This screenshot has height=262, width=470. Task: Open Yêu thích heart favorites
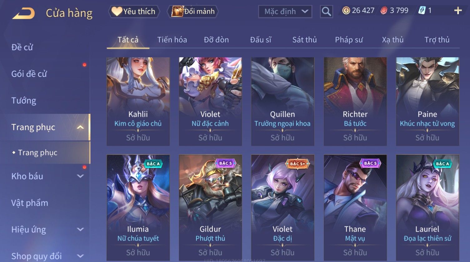pyautogui.click(x=134, y=12)
